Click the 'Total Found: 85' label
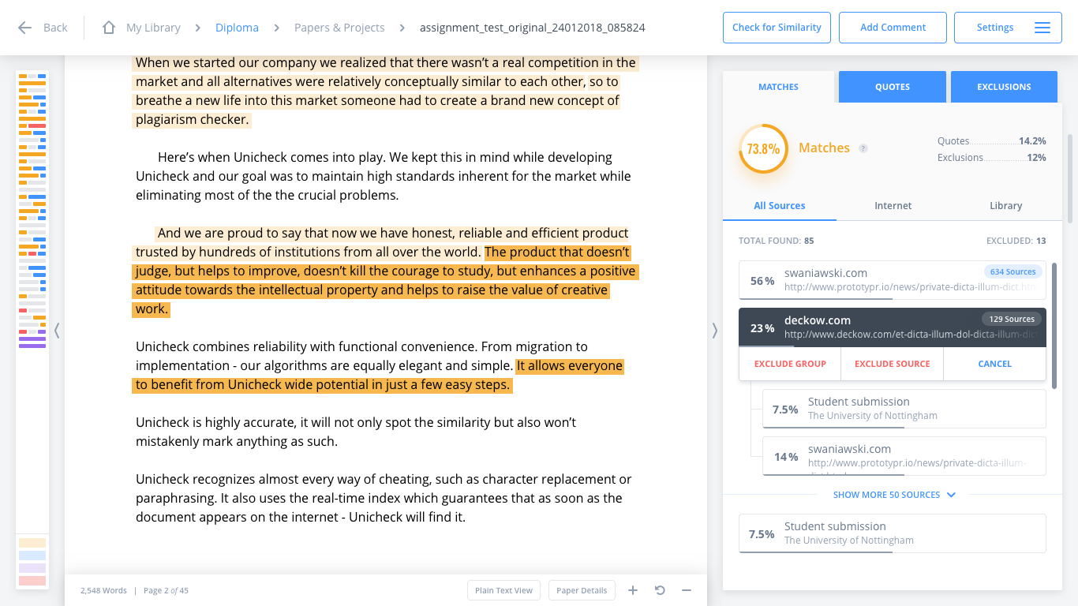The width and height of the screenshot is (1078, 606). pos(776,241)
